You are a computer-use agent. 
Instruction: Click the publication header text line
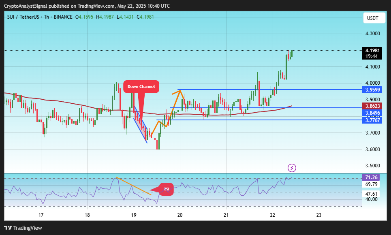tap(87, 6)
